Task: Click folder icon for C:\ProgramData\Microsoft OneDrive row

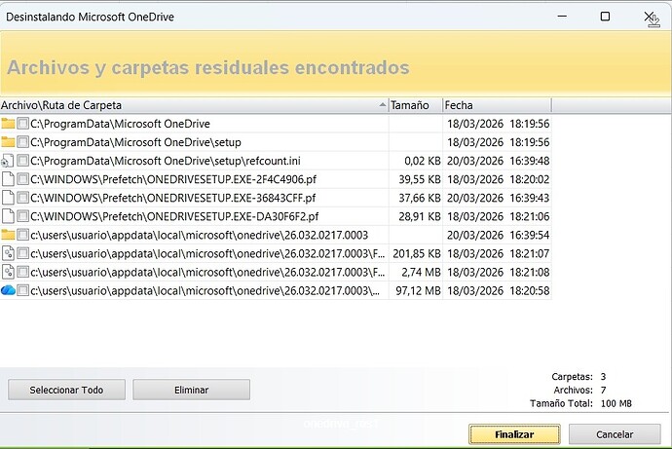Action: point(8,124)
